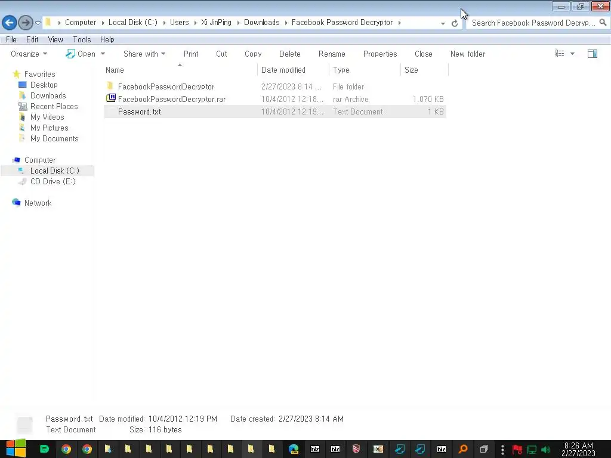Expand the Share with dropdown

coord(144,54)
